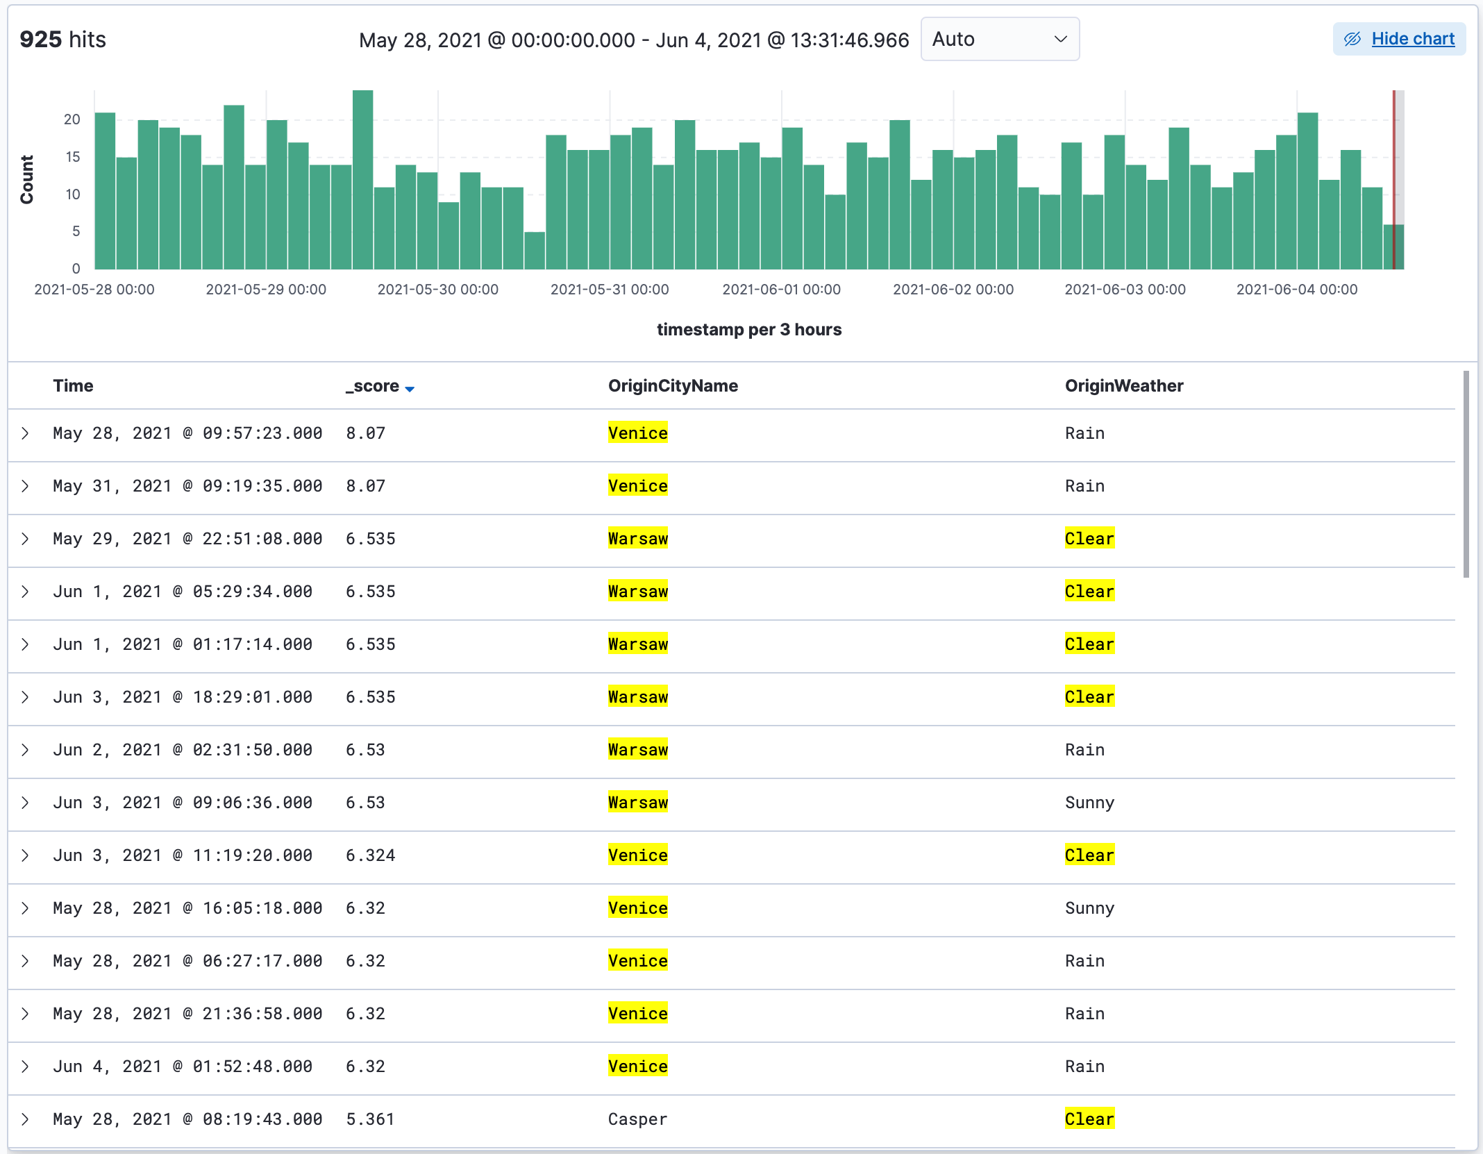
Task: Expand the May 29 22:51:08 row
Action: pos(26,539)
